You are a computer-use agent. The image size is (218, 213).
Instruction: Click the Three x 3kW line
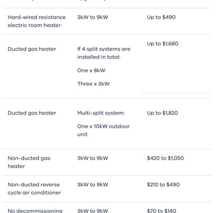click(x=94, y=84)
